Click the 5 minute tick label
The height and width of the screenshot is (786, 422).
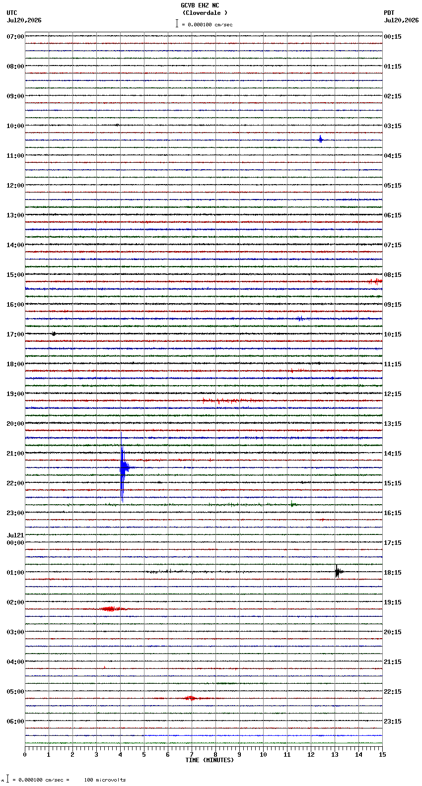144,755
